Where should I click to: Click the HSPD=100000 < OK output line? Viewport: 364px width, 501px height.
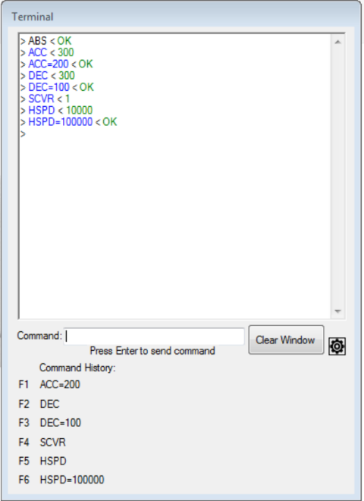(x=69, y=122)
